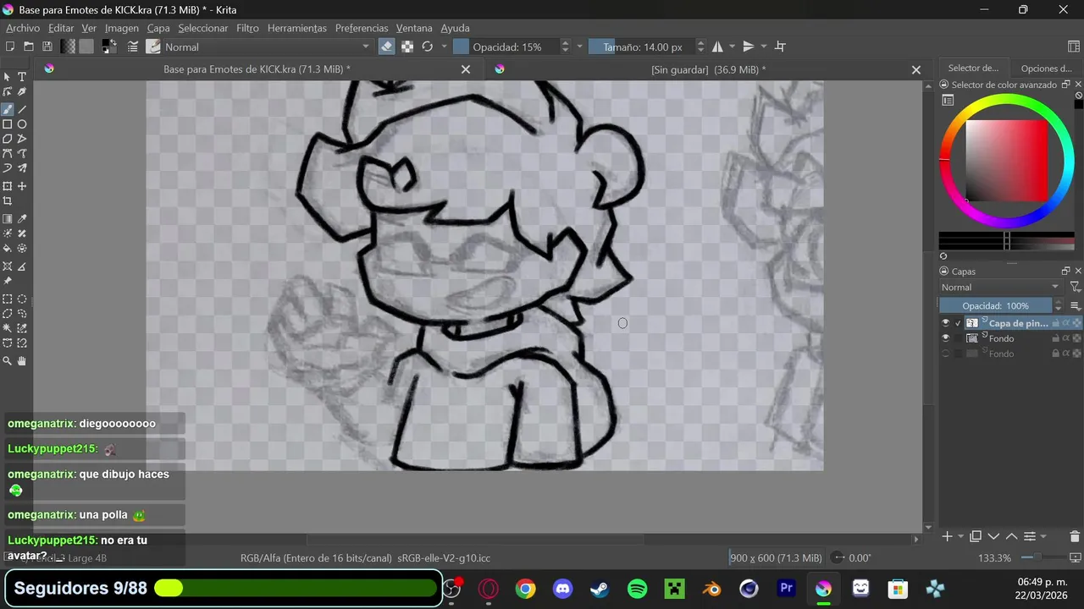Select the Ellipse shape tool
This screenshot has width=1084, height=609.
point(22,124)
